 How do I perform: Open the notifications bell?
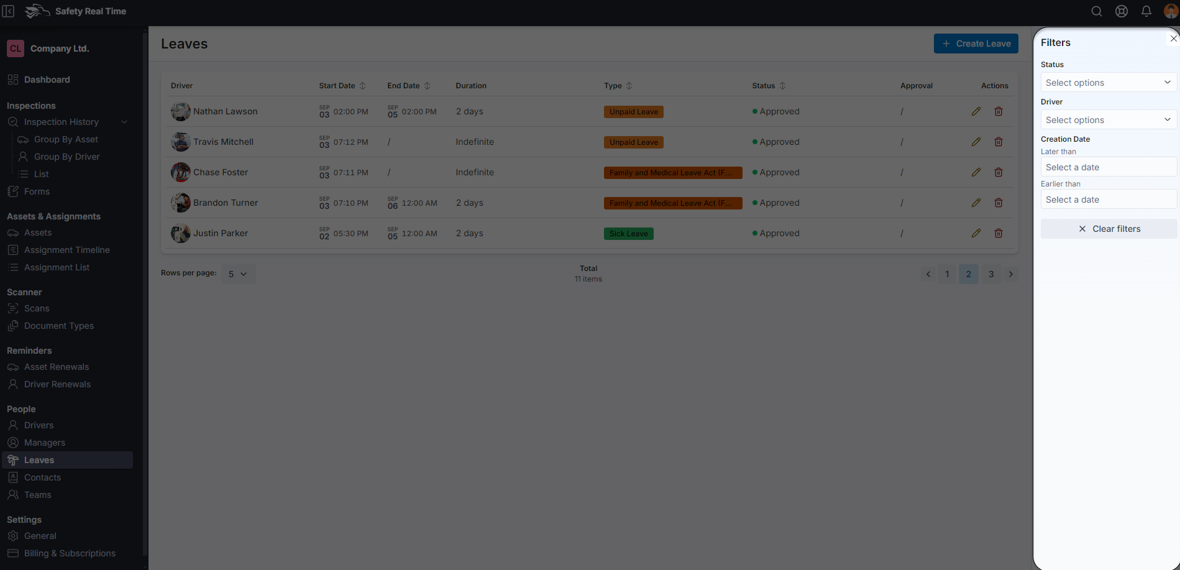pos(1146,11)
